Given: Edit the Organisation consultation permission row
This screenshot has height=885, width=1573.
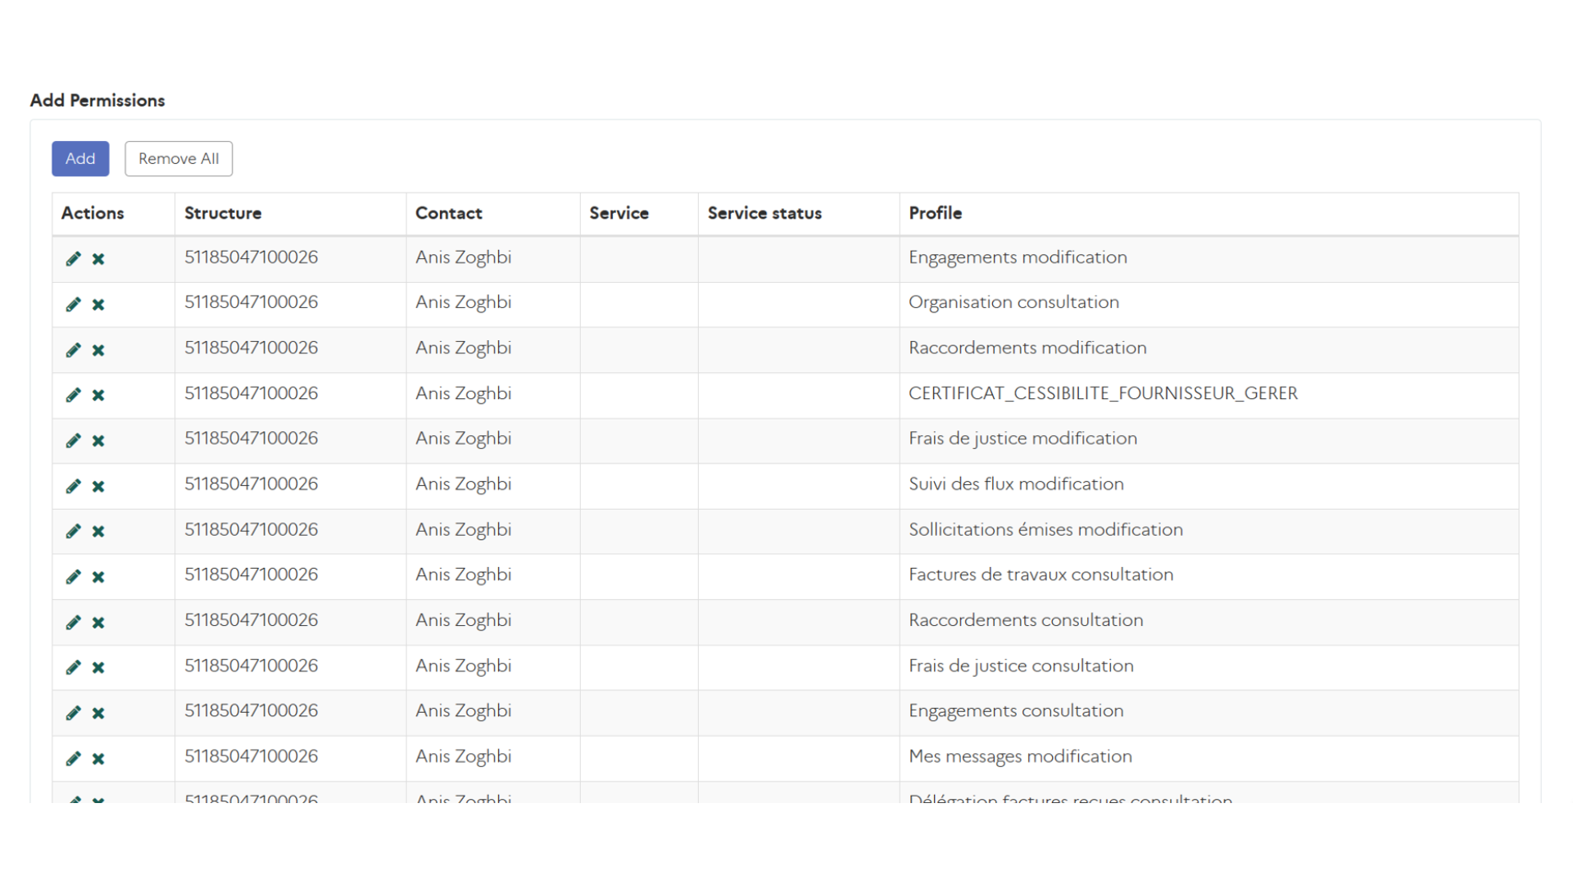Looking at the screenshot, I should [73, 305].
